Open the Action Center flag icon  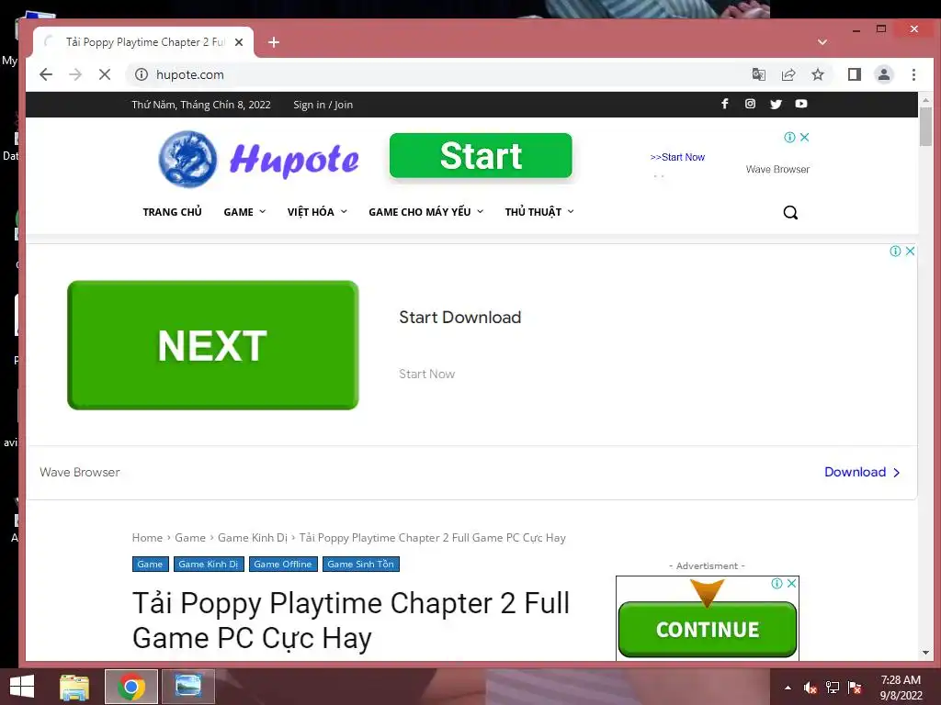854,688
